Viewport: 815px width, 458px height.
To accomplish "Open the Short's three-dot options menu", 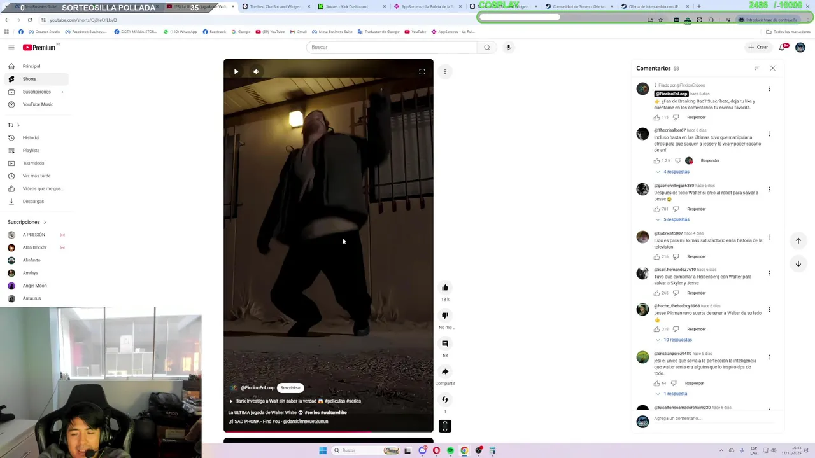I will [445, 71].
